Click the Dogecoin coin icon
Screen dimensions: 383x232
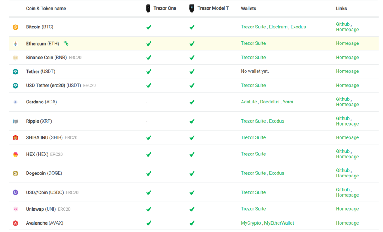click(x=15, y=173)
